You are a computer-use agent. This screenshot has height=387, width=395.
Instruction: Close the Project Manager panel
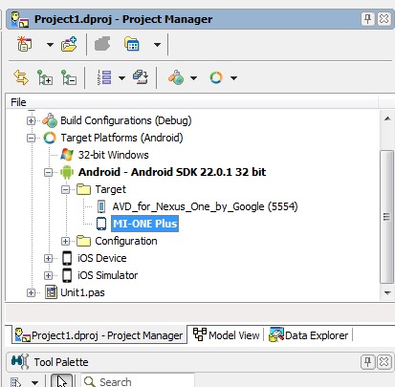point(384,19)
